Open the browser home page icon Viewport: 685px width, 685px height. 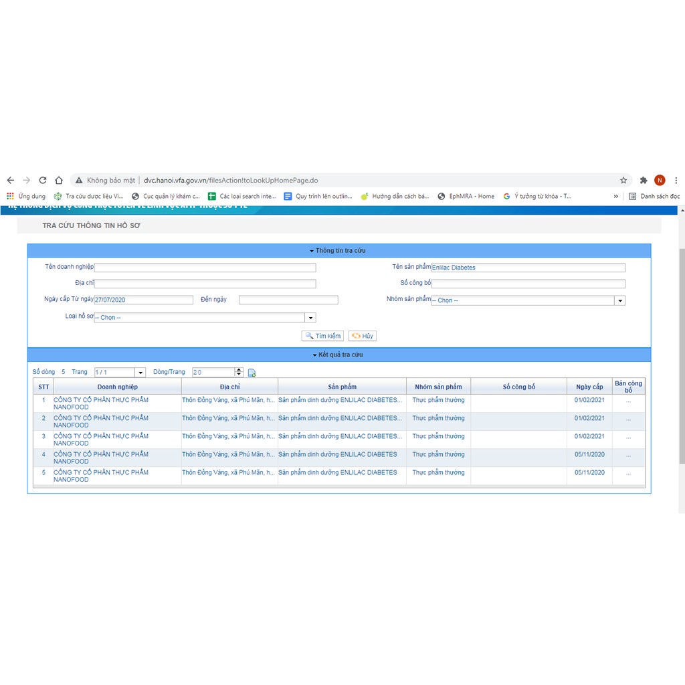[x=59, y=180]
